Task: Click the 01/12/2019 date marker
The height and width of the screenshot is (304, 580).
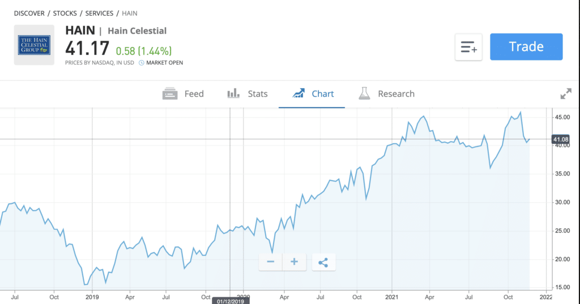Action: (231, 301)
